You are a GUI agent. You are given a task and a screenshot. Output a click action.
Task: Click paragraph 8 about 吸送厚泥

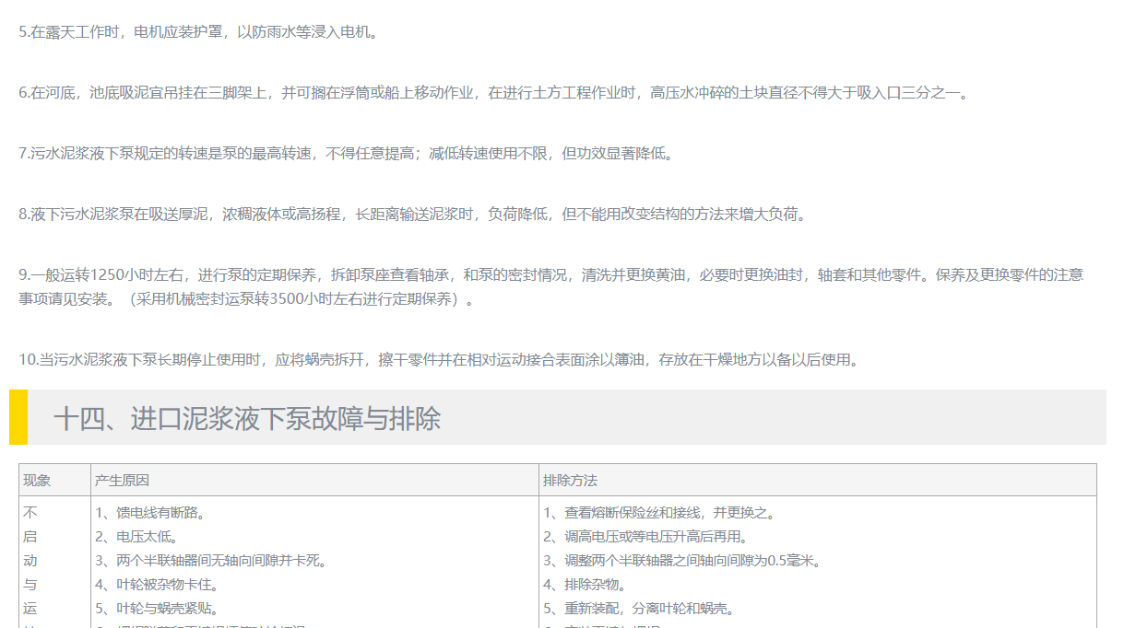tap(414, 215)
